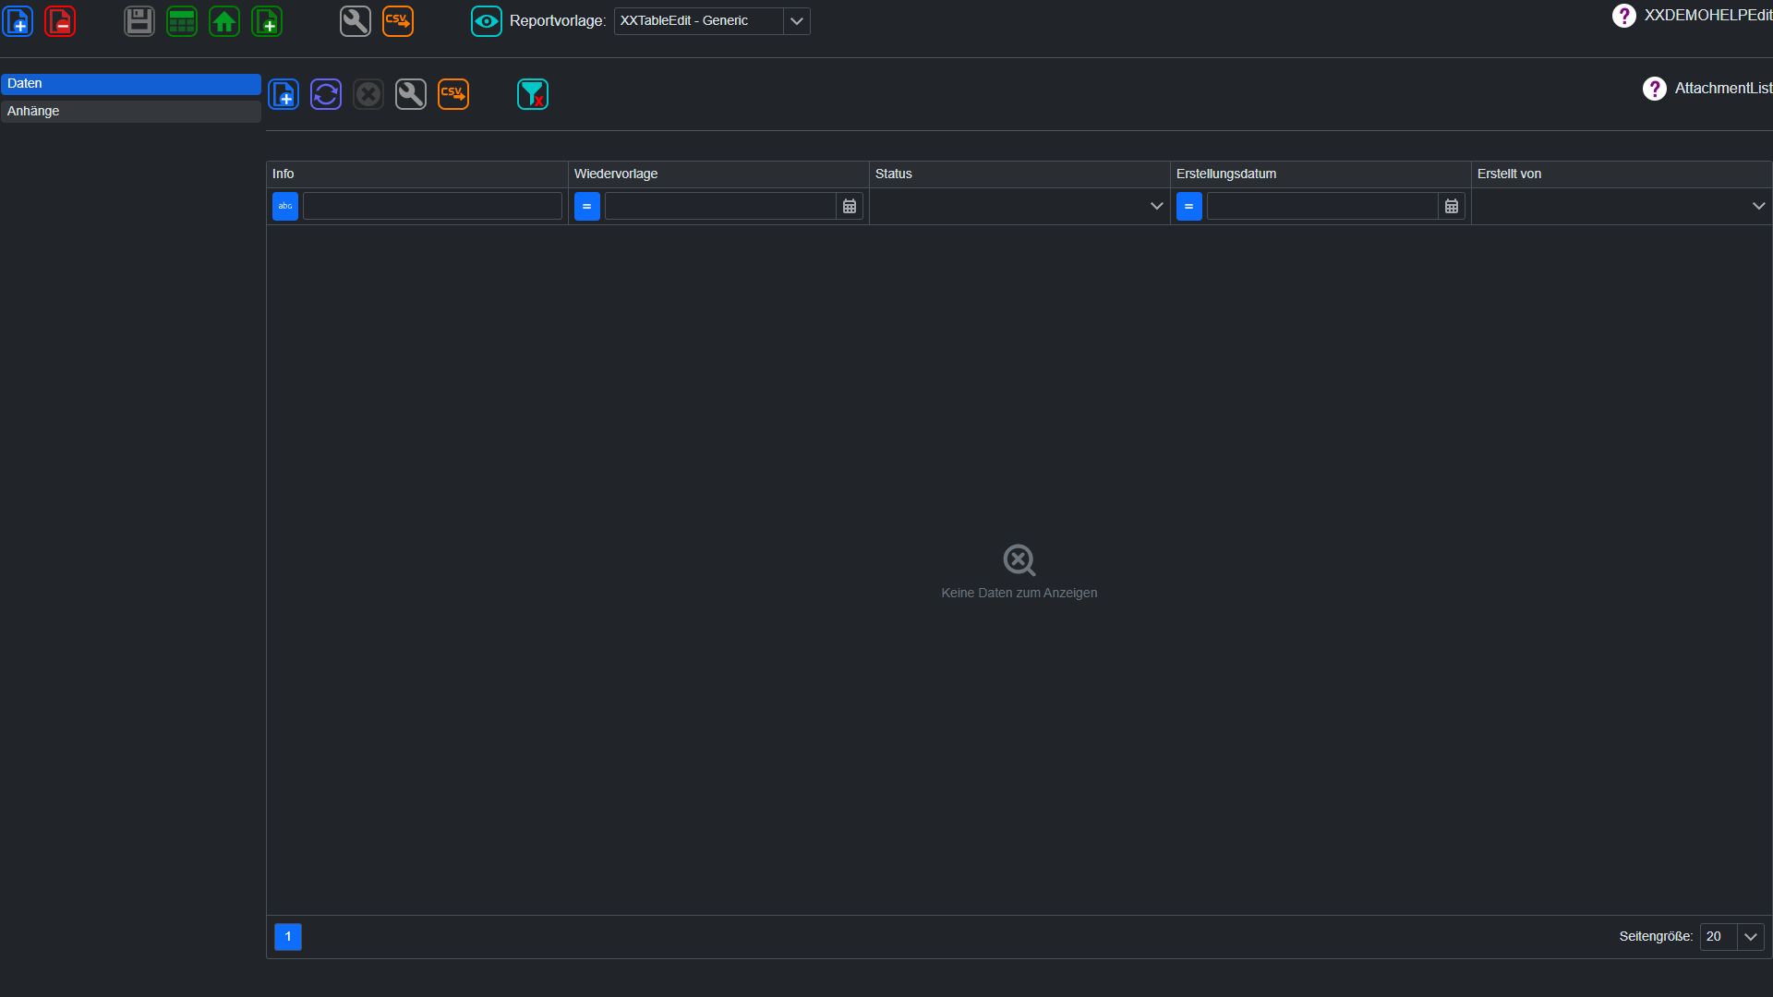Click the floppy disk save icon
This screenshot has height=997, width=1773.
[x=139, y=21]
